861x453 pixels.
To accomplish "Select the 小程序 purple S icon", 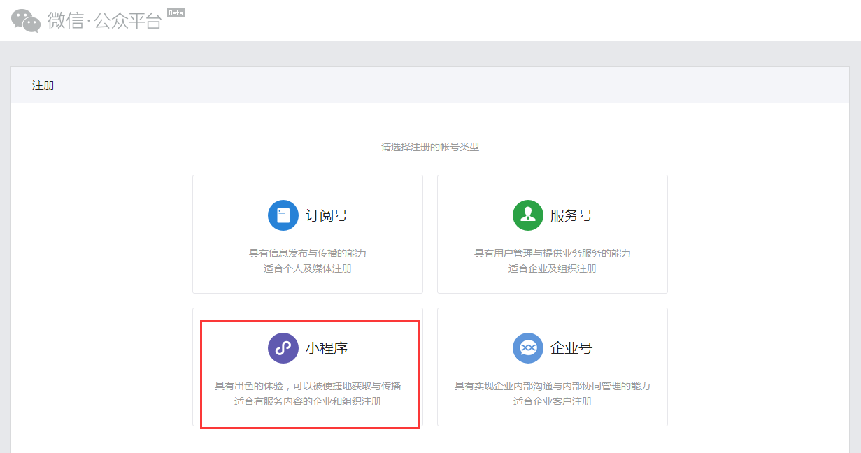I will 283,347.
